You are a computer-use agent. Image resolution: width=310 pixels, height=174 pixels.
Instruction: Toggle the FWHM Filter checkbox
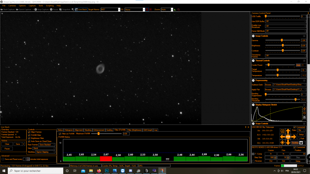(x=29, y=135)
